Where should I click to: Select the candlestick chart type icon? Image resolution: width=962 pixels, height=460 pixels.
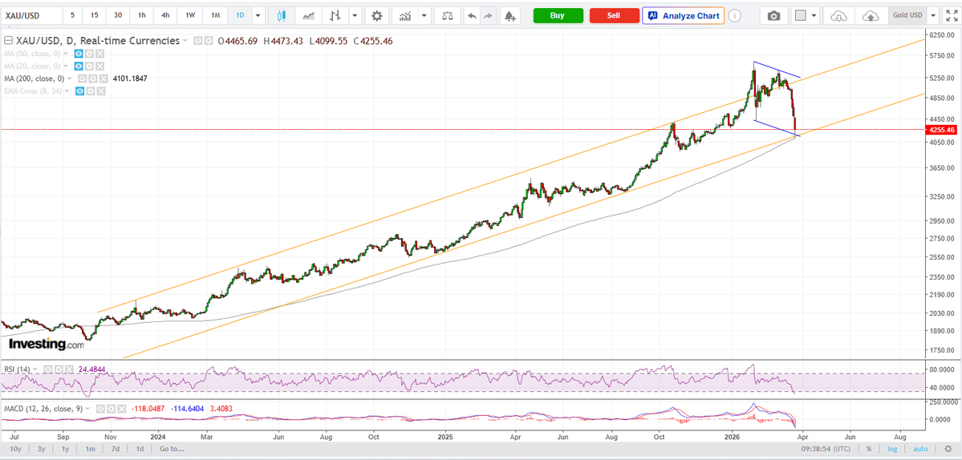pyautogui.click(x=281, y=15)
